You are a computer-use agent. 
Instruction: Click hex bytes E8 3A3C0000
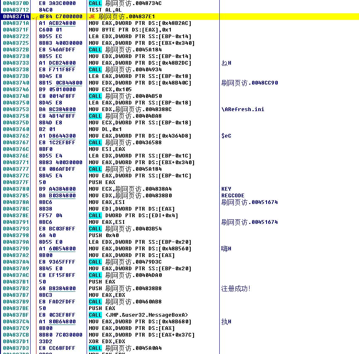click(58, 3)
